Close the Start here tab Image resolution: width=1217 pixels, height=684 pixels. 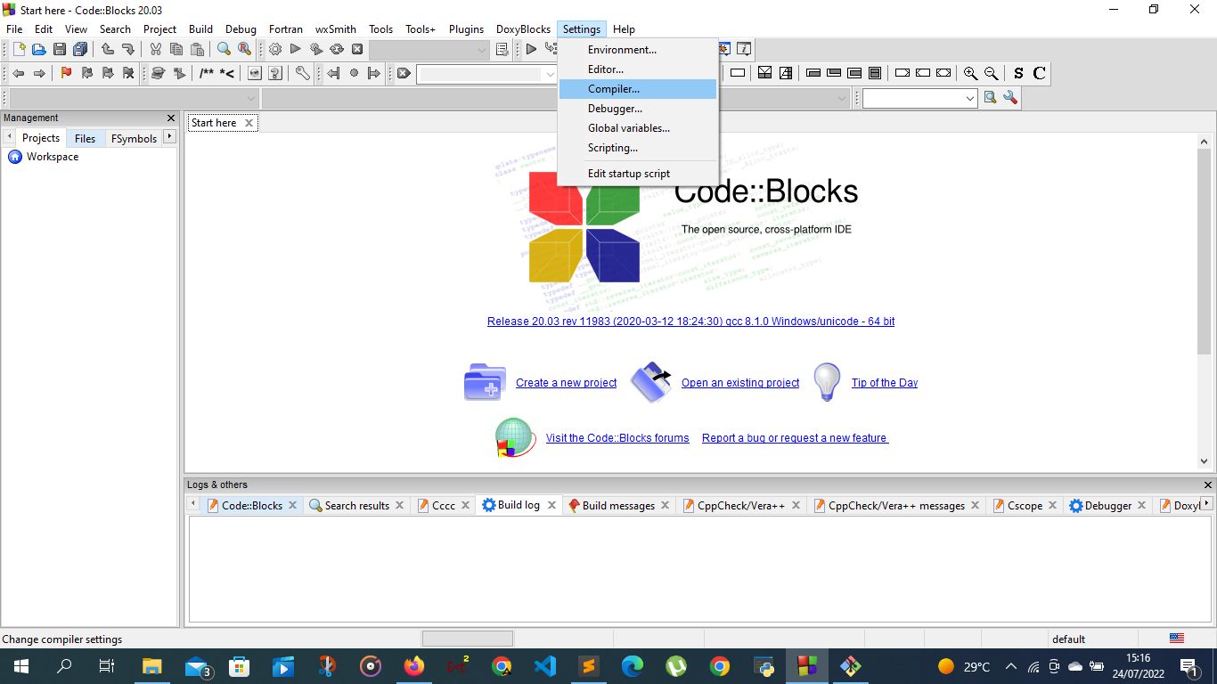point(249,123)
